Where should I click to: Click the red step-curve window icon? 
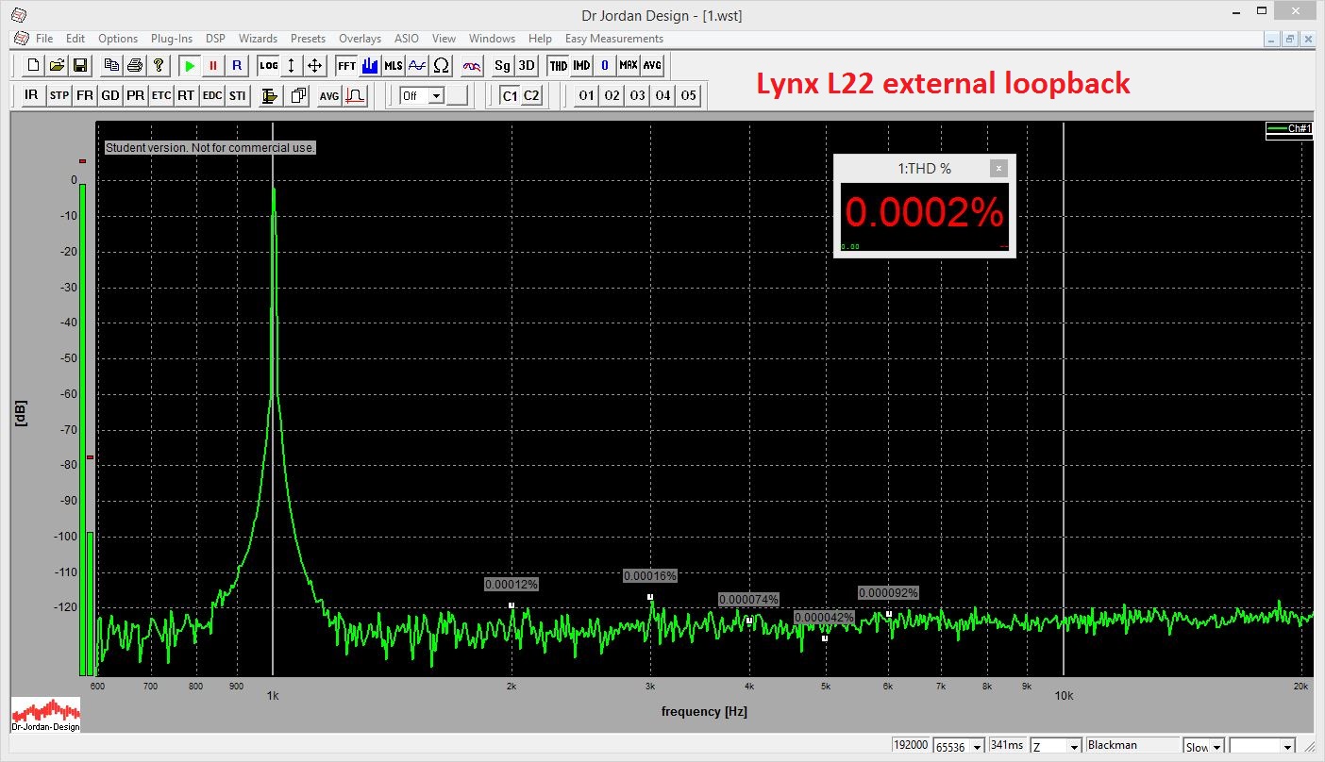coord(356,95)
